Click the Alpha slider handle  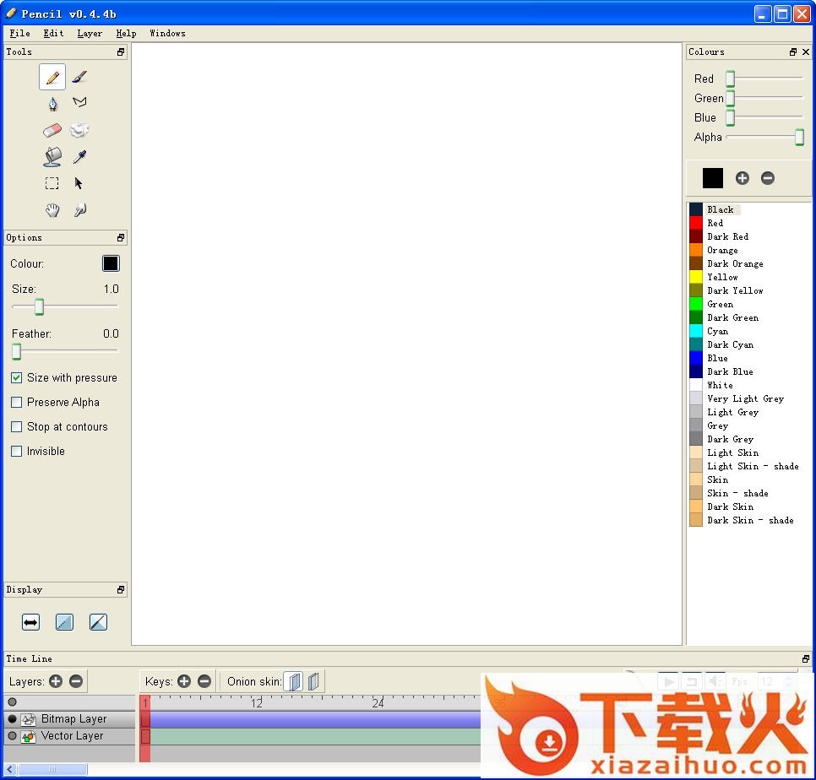(x=799, y=138)
